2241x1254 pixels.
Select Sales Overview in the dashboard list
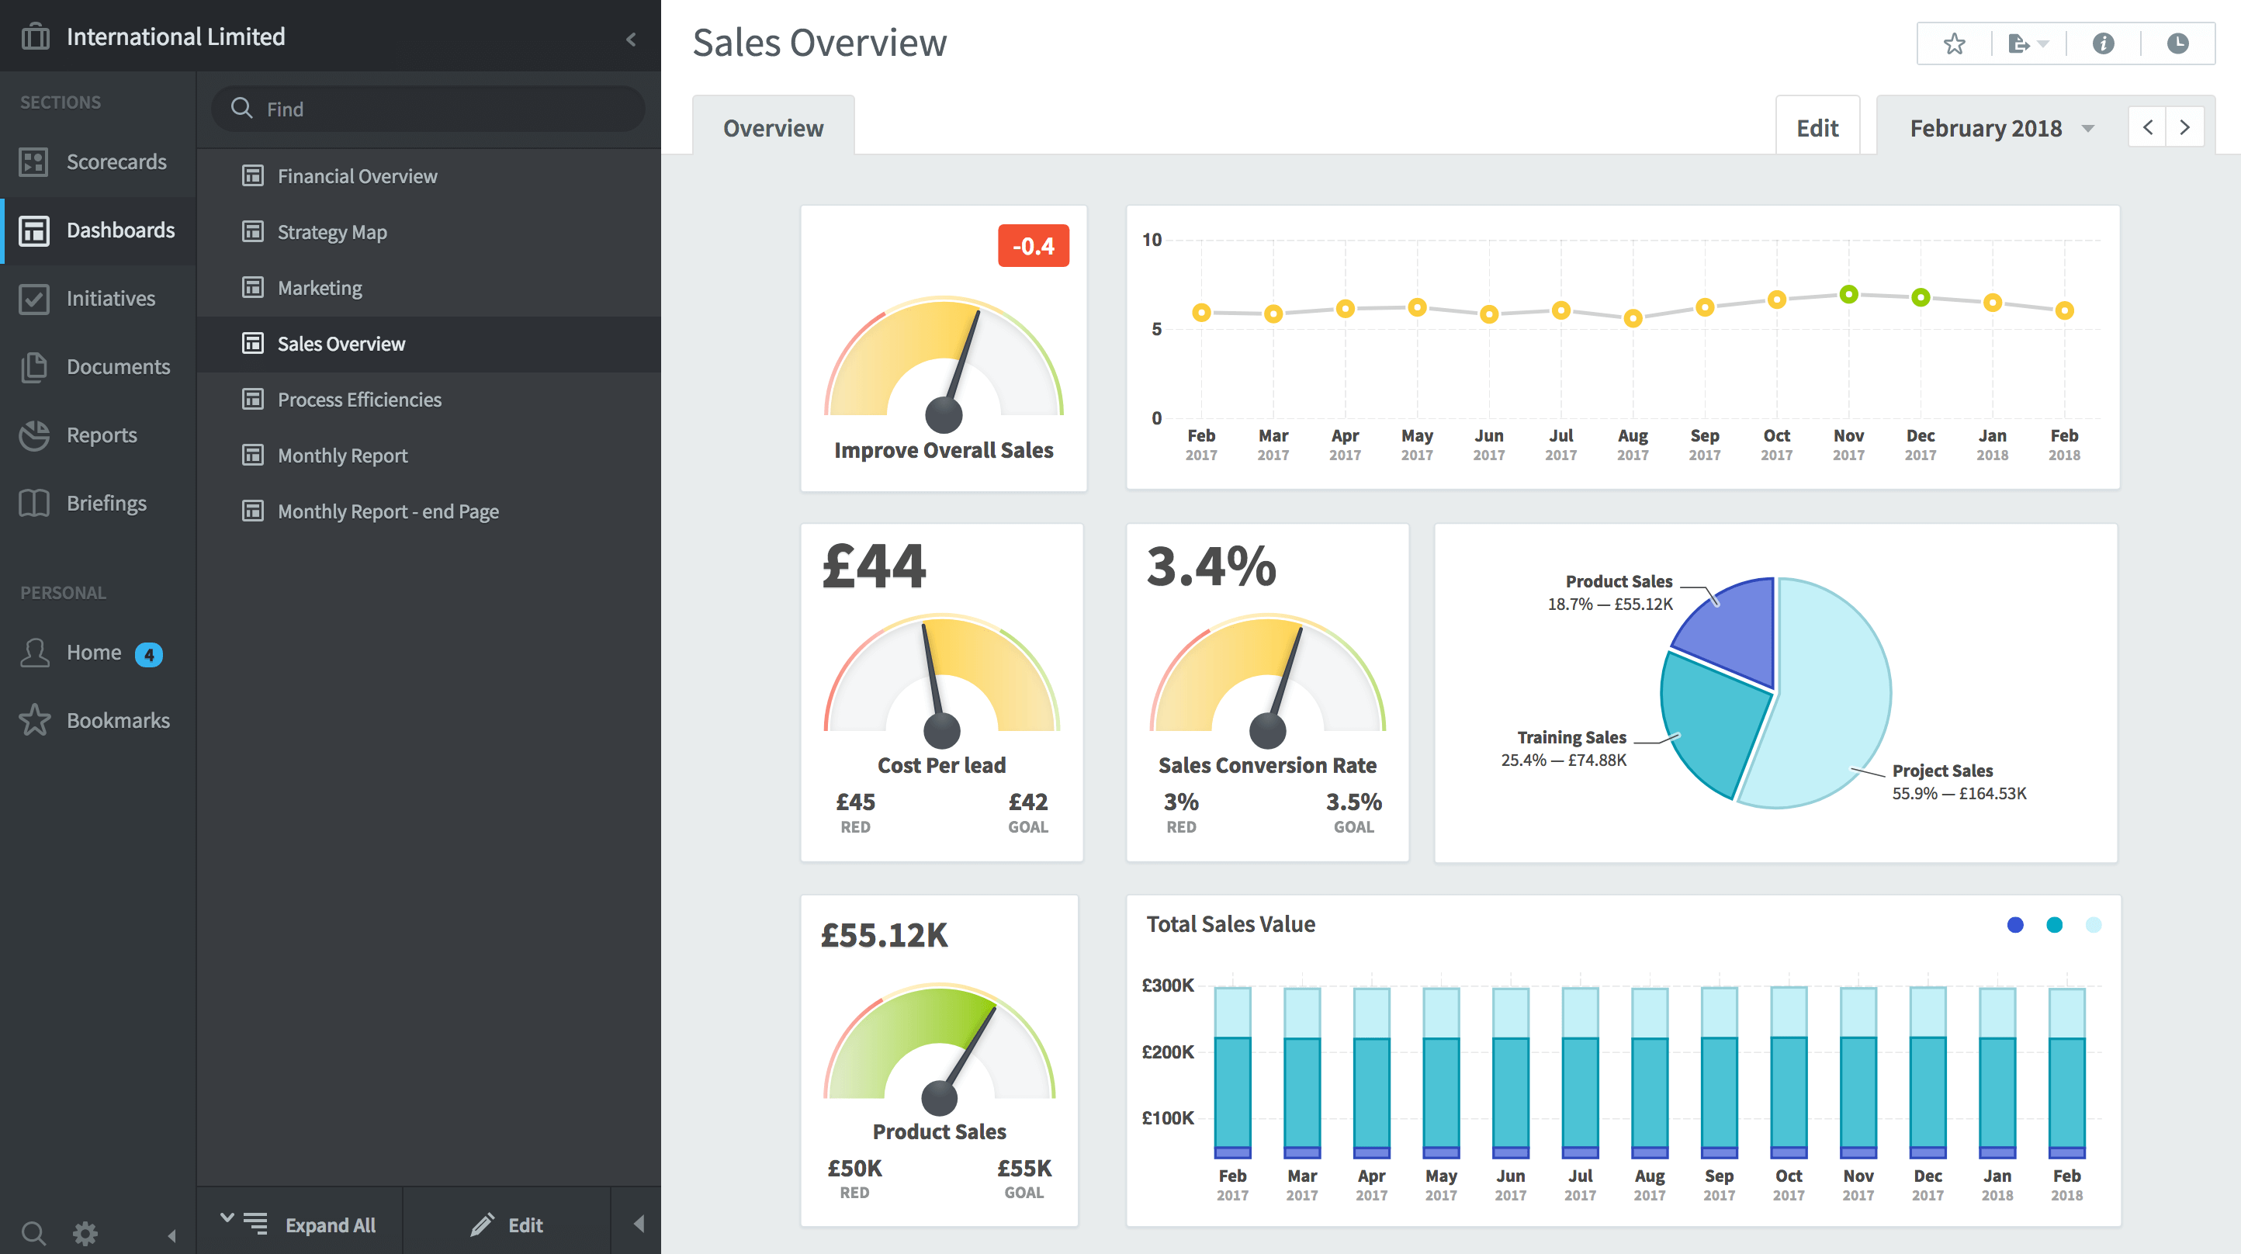pos(341,344)
